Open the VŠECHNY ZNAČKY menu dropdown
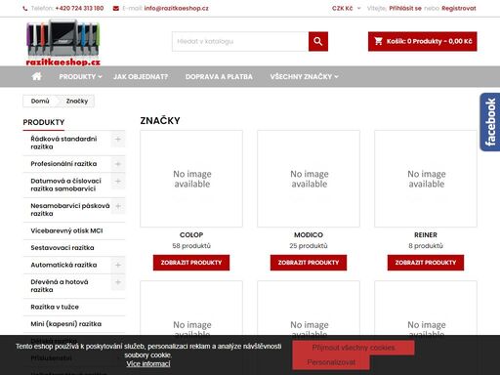The height and width of the screenshot is (375, 500). 304,77
